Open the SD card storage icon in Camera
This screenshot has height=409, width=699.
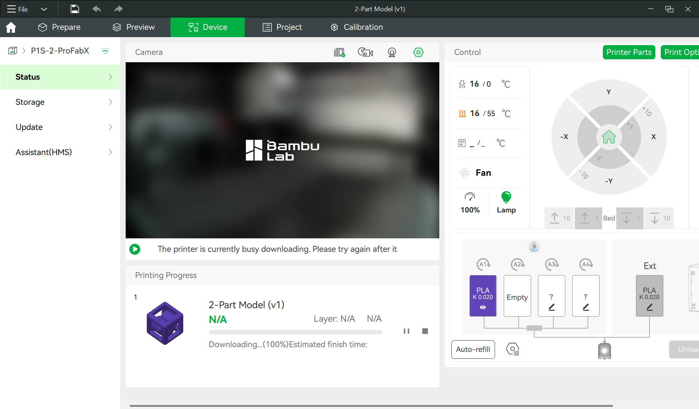[x=339, y=52]
